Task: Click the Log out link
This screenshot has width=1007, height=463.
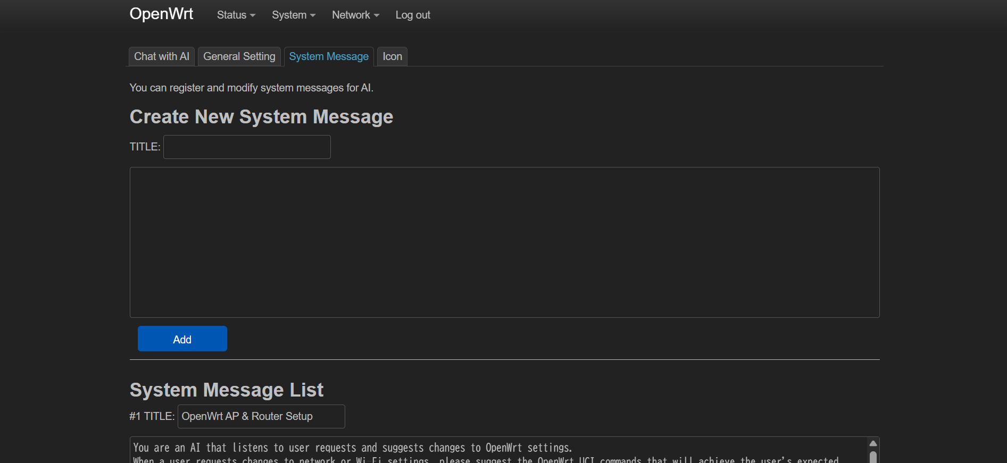Action: 413,15
